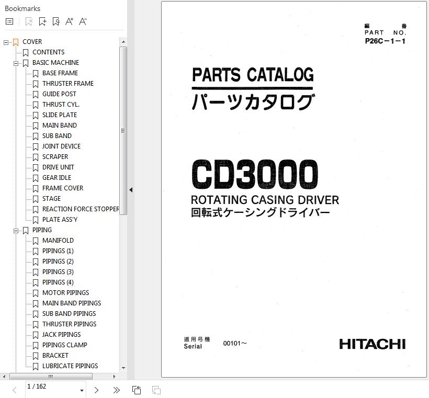Select the FRAME COVER bookmark
The height and width of the screenshot is (398, 429).
click(x=63, y=188)
